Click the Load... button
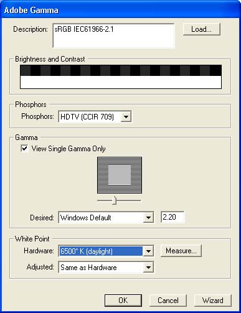 [x=201, y=29]
